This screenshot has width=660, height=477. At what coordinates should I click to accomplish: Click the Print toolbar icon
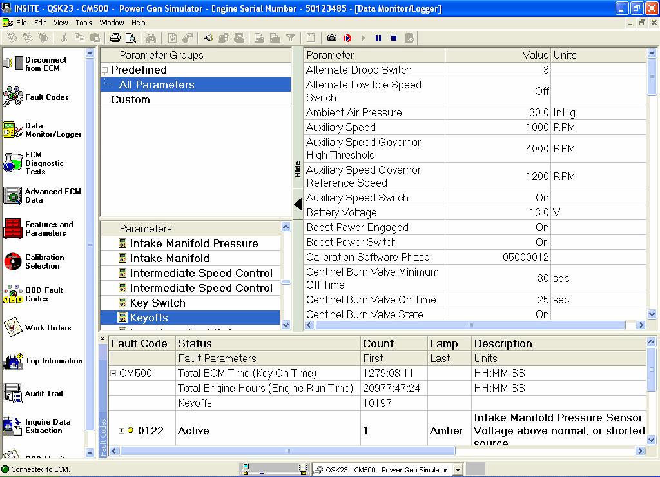tap(115, 38)
